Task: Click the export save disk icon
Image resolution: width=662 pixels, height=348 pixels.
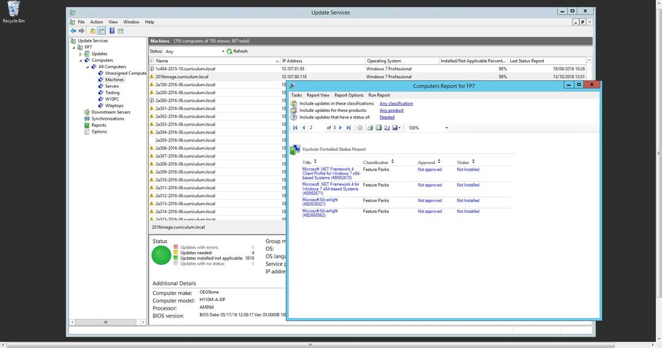Action: (x=395, y=128)
